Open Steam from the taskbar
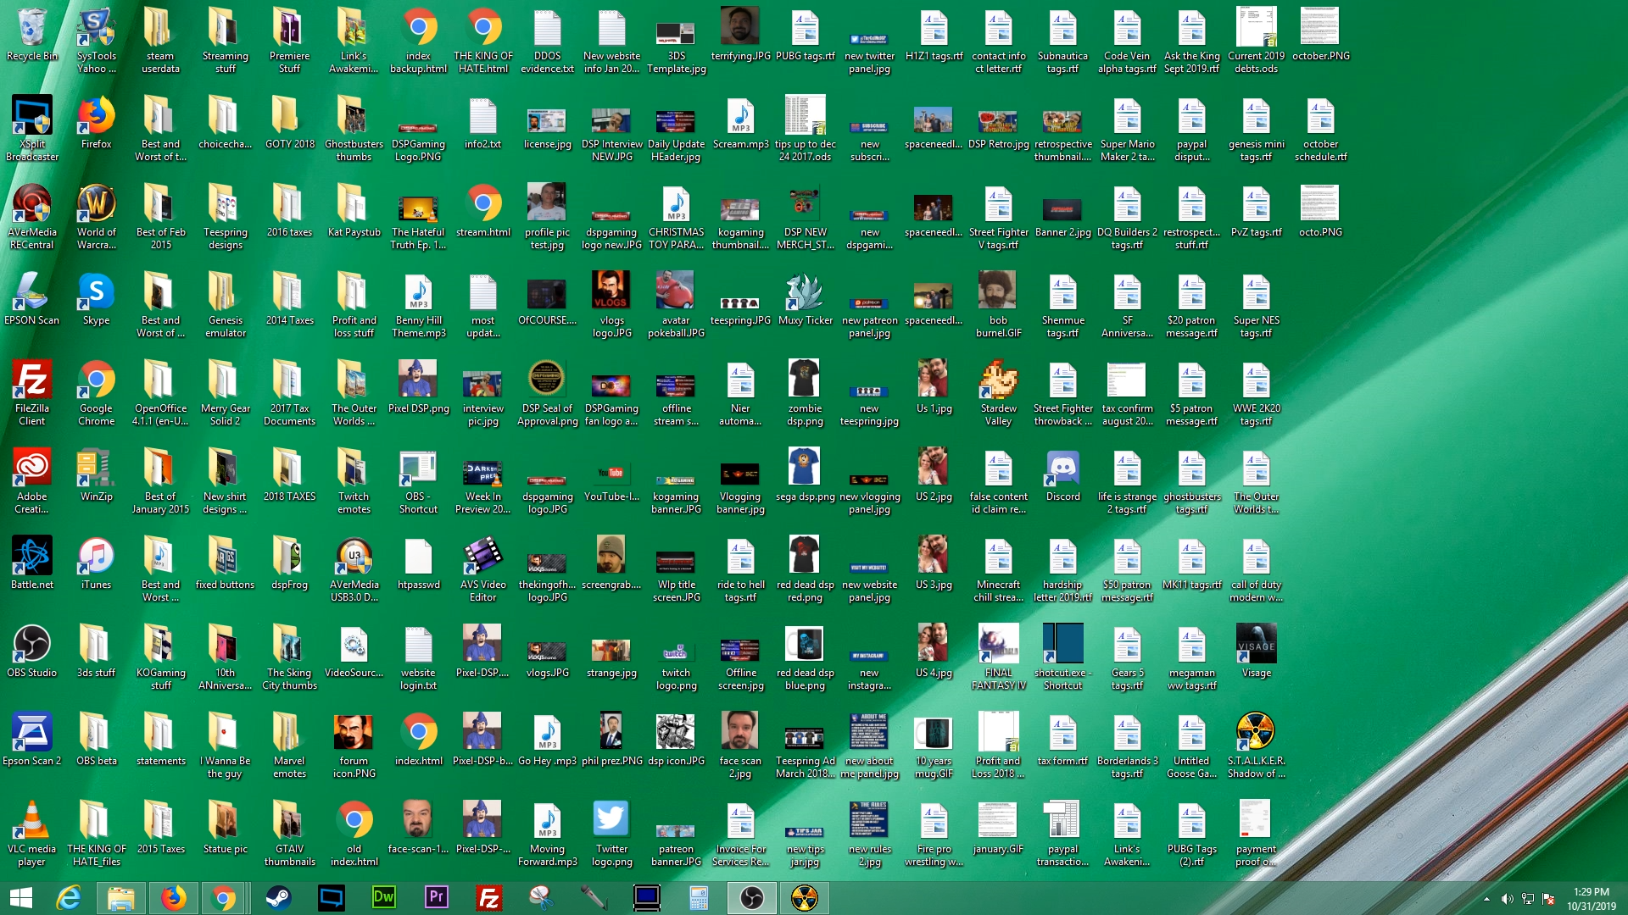1628x915 pixels. pos(278,898)
